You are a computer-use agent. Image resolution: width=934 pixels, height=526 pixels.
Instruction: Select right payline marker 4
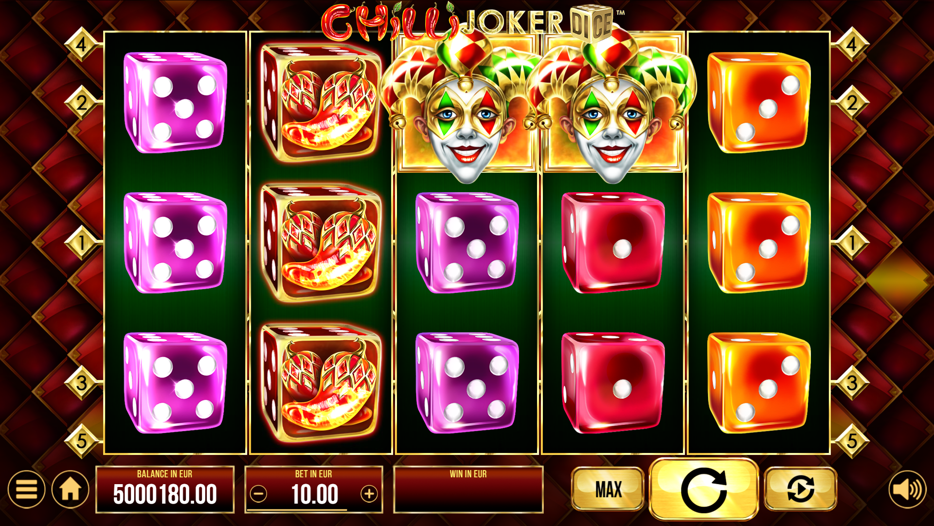(852, 45)
